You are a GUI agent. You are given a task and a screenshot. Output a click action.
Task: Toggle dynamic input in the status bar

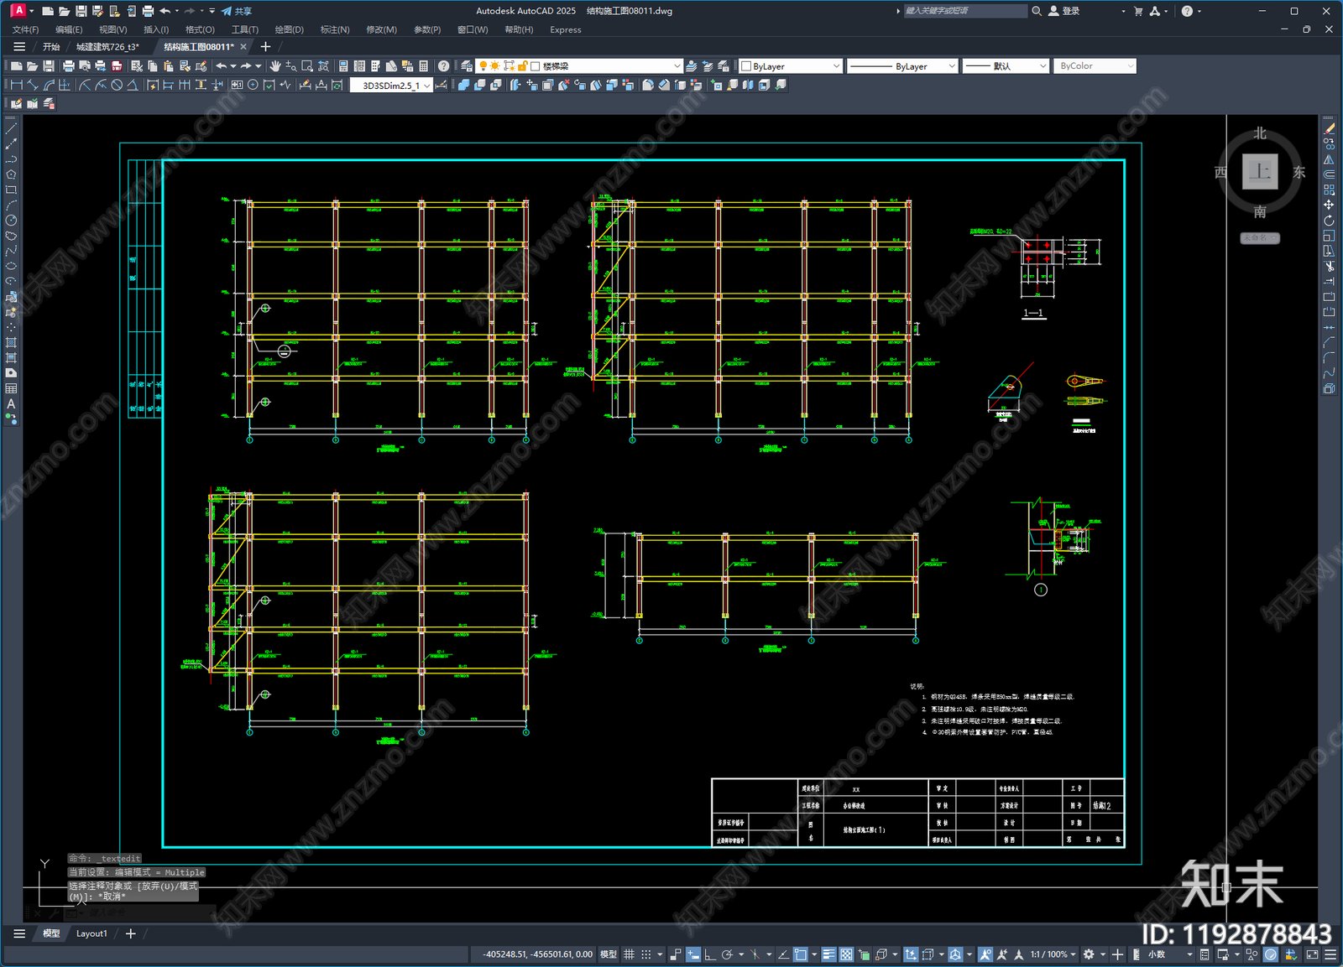pyautogui.click(x=693, y=954)
